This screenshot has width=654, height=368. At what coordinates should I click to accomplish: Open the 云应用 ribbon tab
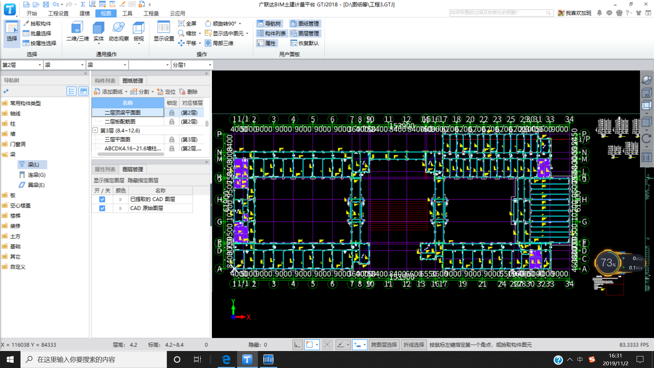click(x=177, y=13)
